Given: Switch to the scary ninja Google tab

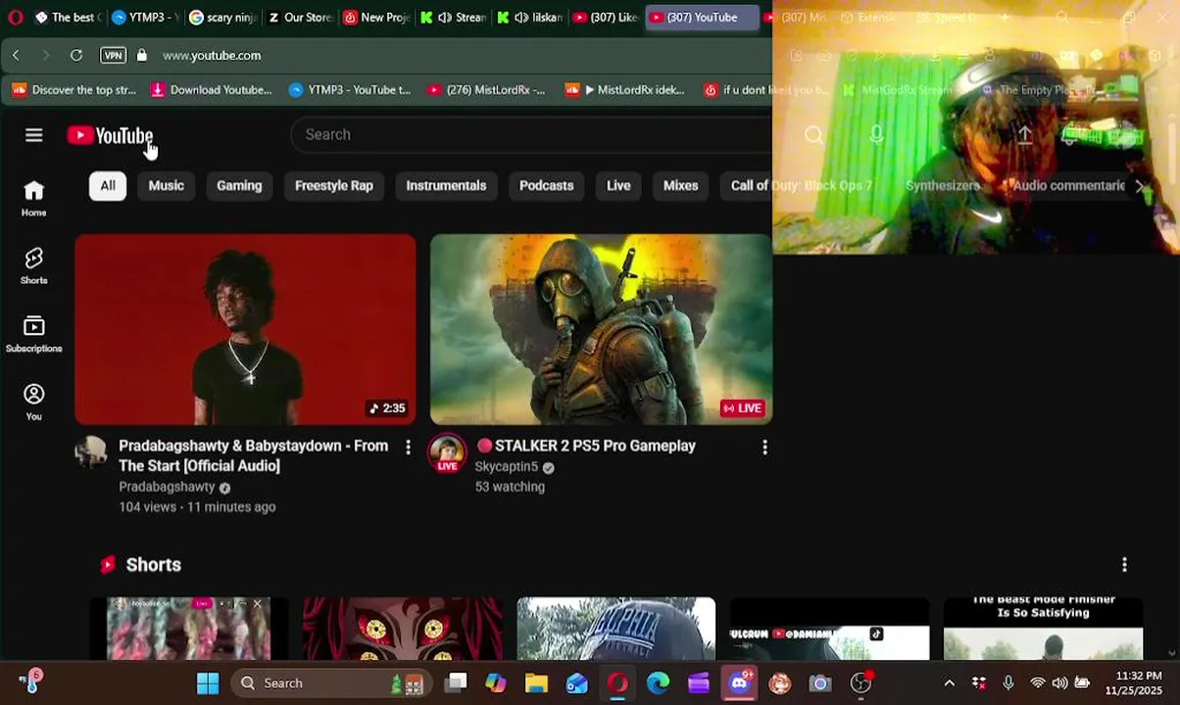Looking at the screenshot, I should 221,18.
